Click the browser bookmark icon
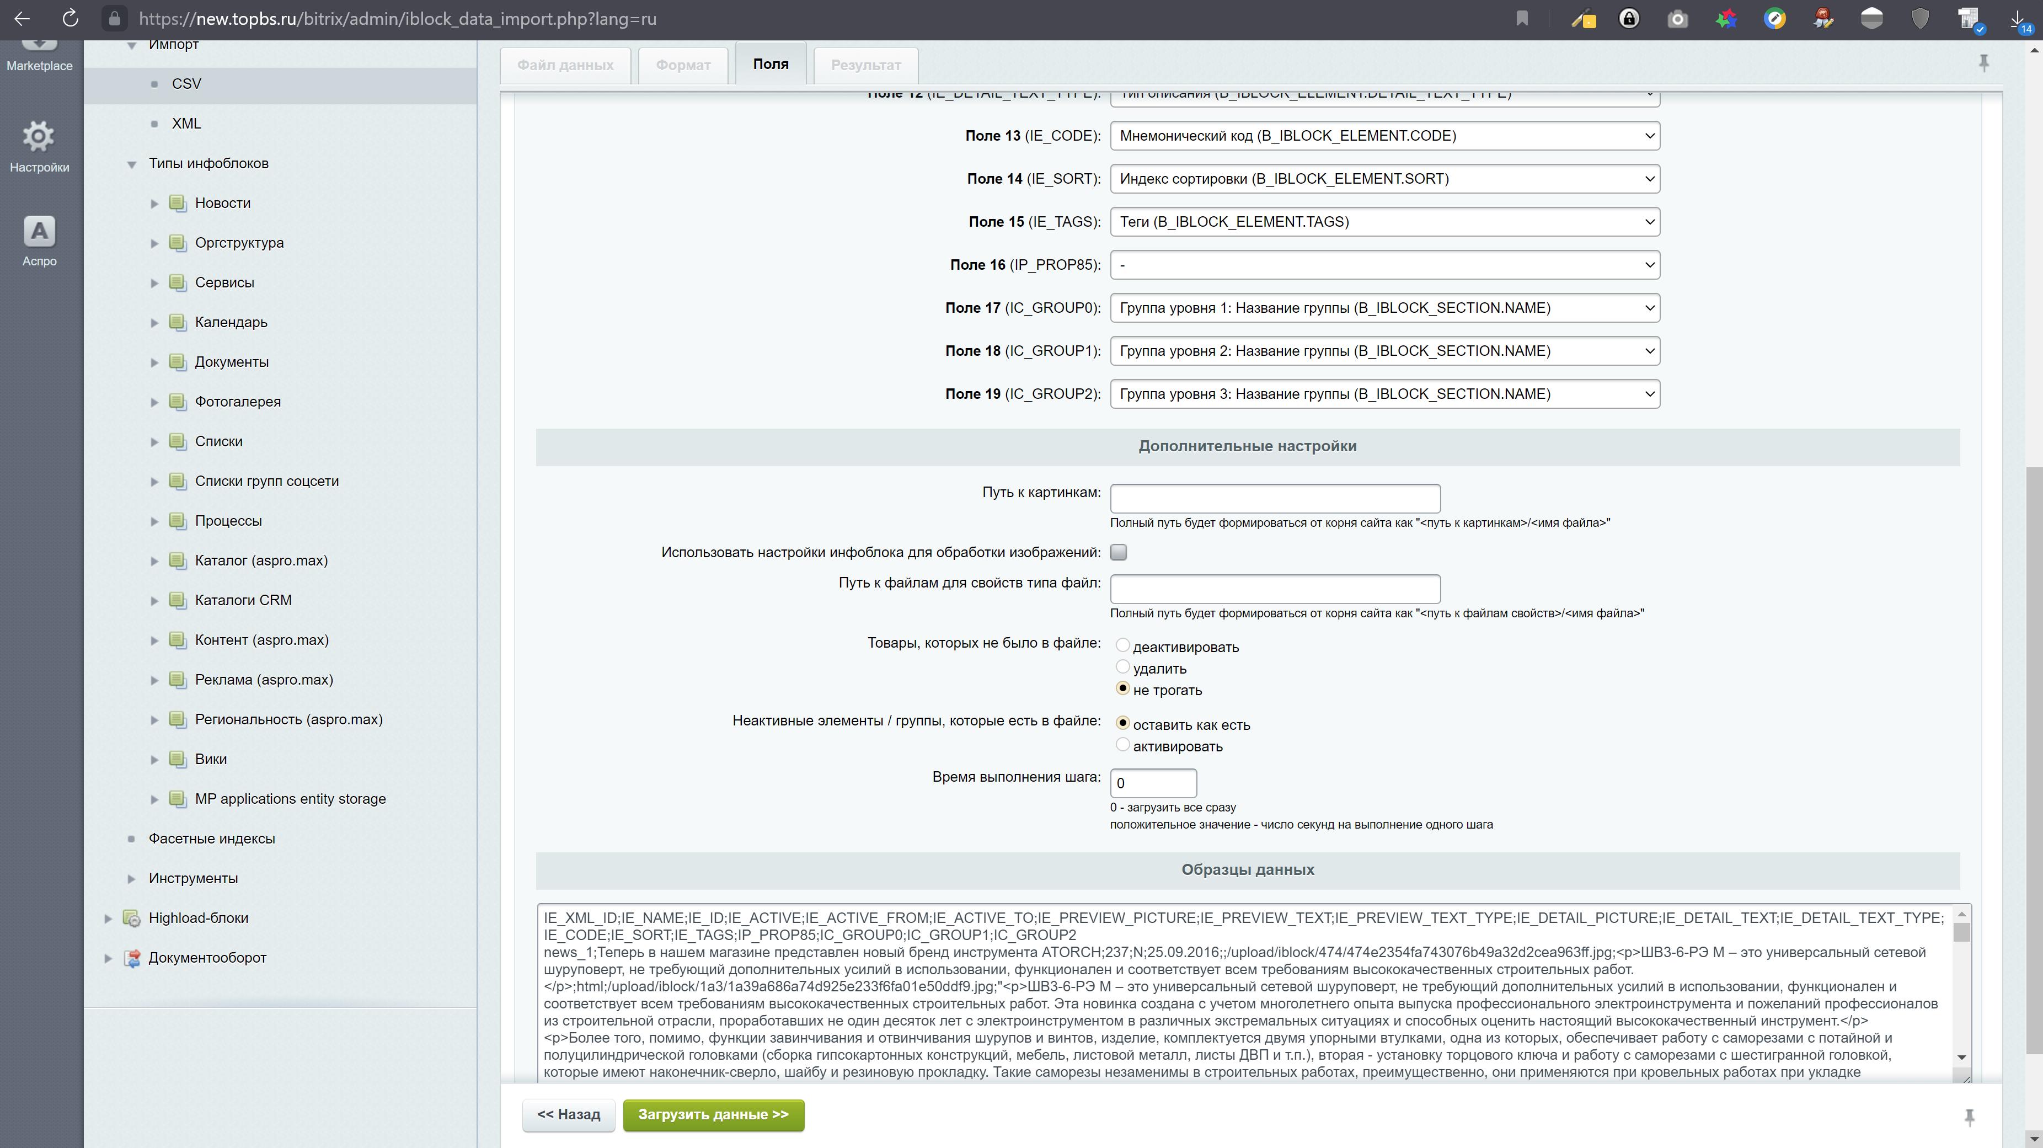The width and height of the screenshot is (2043, 1148). point(1522,18)
